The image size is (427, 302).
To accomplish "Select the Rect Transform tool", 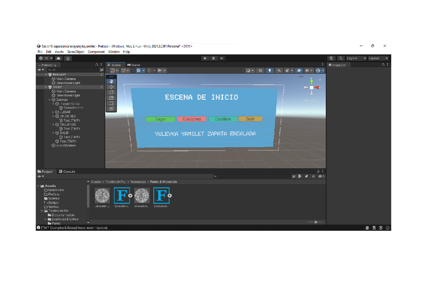I will tap(111, 103).
